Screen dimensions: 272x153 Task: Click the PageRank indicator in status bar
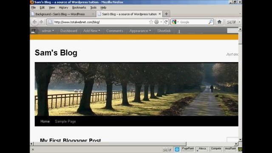coord(188,149)
